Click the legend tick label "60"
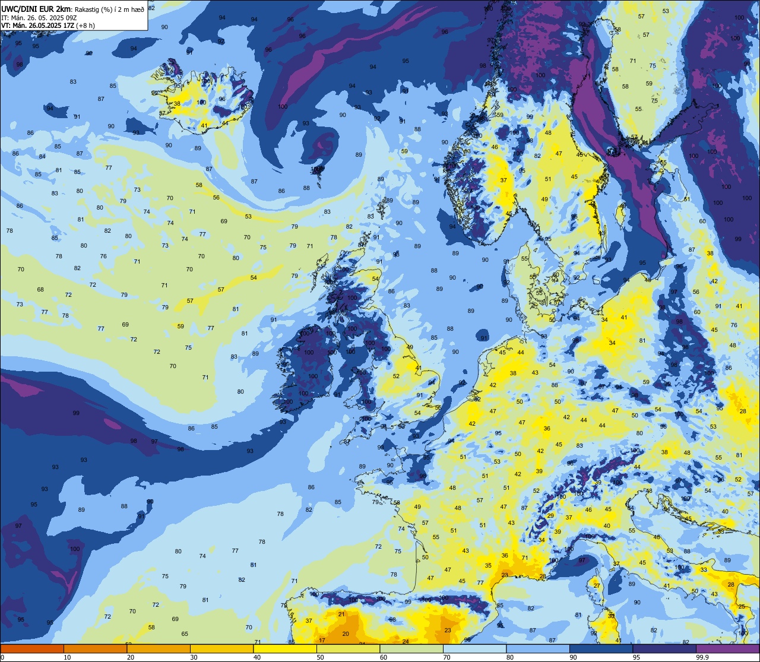This screenshot has width=760, height=662. click(384, 657)
